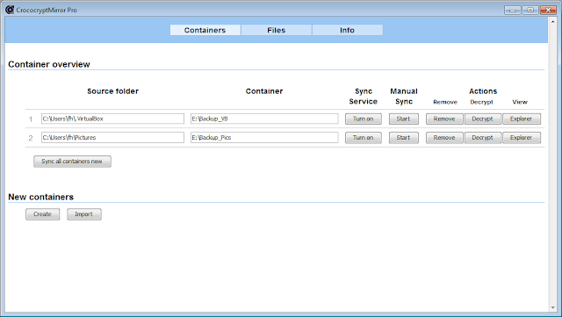Switch to the Files tab
Image resolution: width=562 pixels, height=317 pixels.
pos(276,30)
